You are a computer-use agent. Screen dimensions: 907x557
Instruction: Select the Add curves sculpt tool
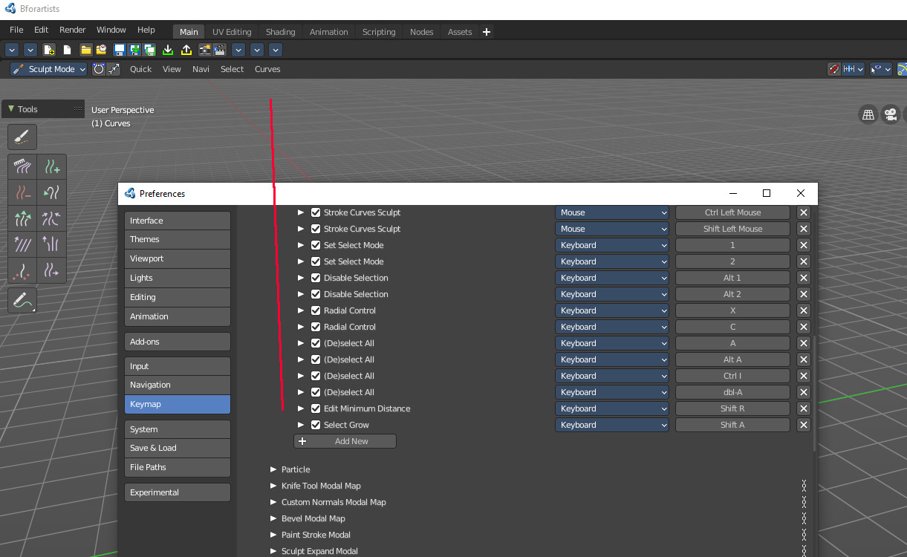click(x=51, y=167)
